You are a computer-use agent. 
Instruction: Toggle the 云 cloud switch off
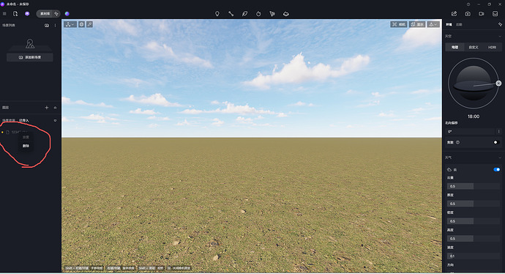pos(497,169)
